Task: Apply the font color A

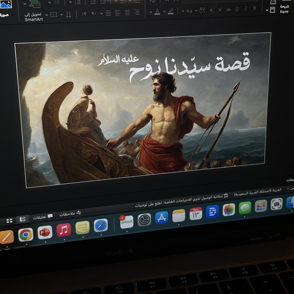Action: pos(157,12)
